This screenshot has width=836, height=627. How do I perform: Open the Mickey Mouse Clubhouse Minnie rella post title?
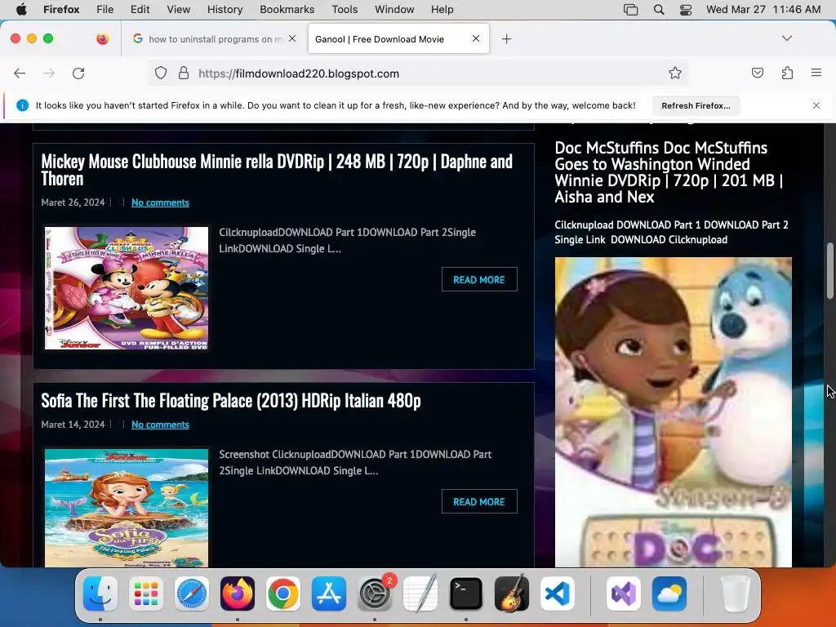(277, 170)
